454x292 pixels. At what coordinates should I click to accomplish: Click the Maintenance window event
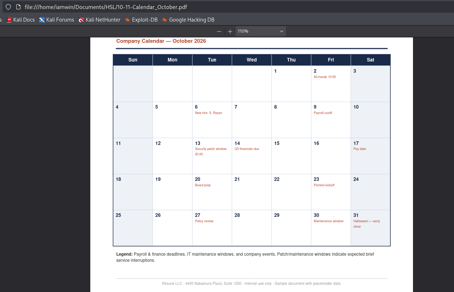click(x=329, y=221)
